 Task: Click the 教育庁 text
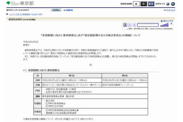tap(26, 45)
